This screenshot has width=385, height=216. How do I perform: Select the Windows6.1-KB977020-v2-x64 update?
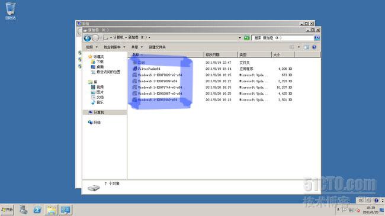point(160,75)
